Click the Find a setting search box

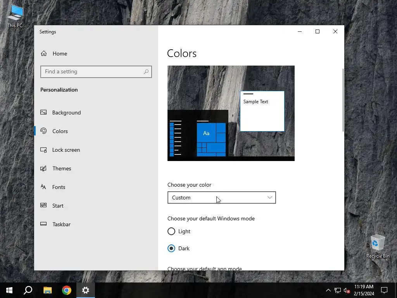coord(96,72)
